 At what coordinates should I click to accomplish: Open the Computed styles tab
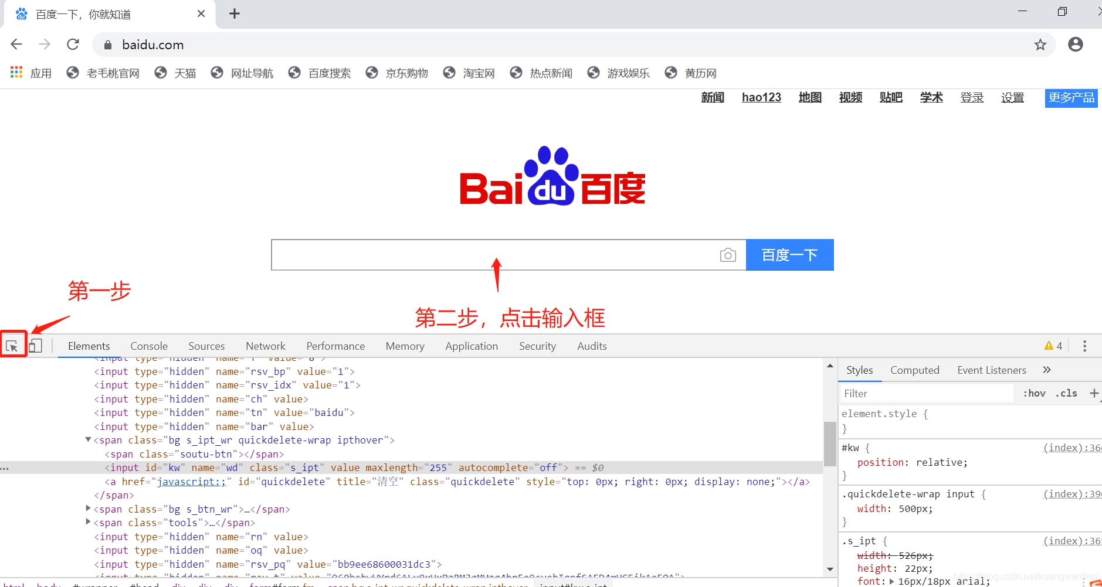914,370
